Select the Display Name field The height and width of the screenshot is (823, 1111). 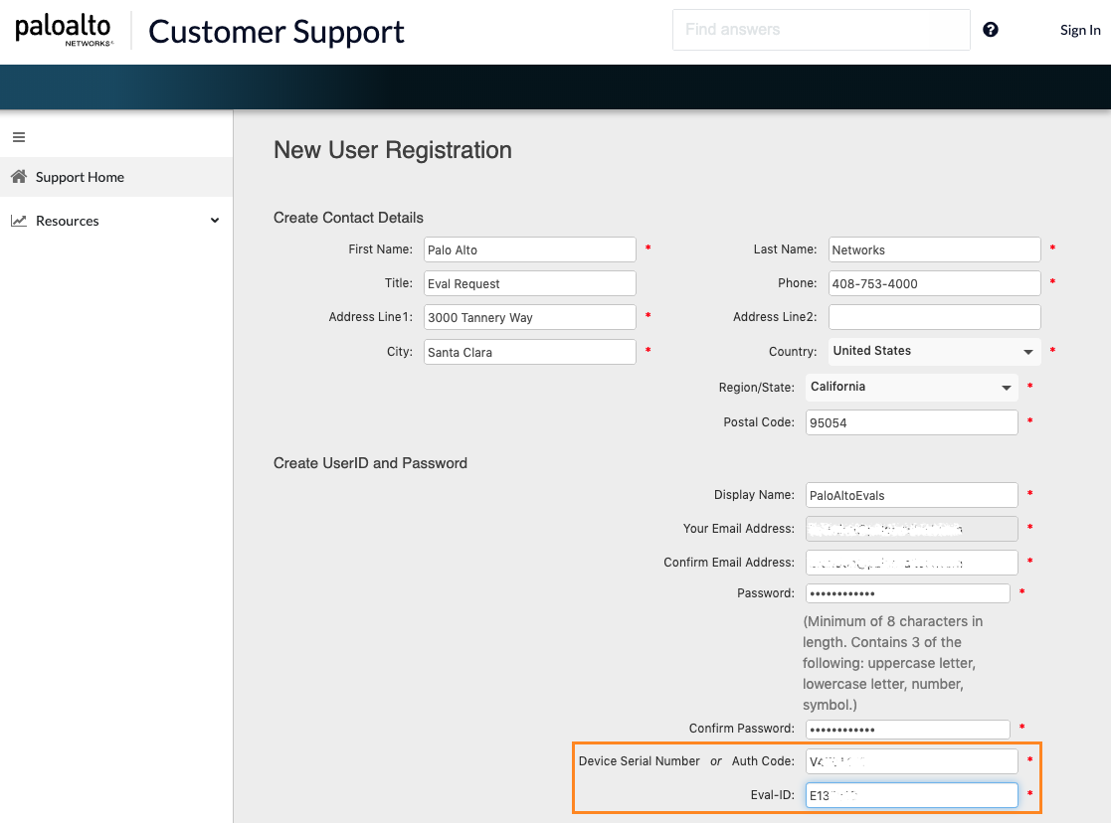click(910, 494)
